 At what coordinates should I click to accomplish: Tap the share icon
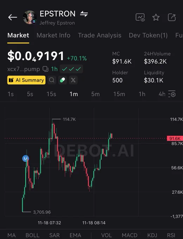(172, 17)
